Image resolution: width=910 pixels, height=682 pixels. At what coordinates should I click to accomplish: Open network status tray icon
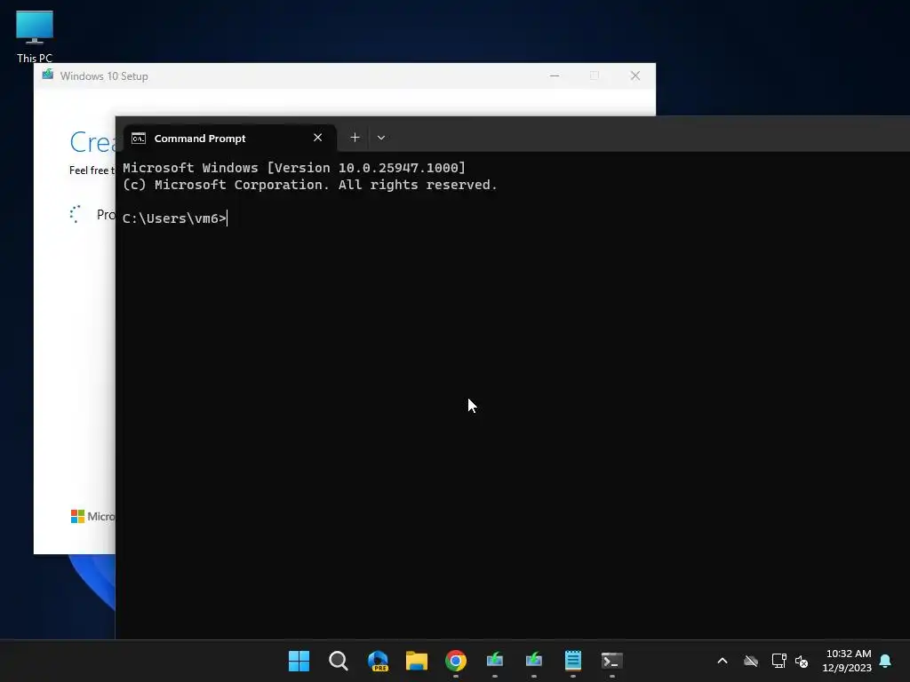(x=778, y=661)
